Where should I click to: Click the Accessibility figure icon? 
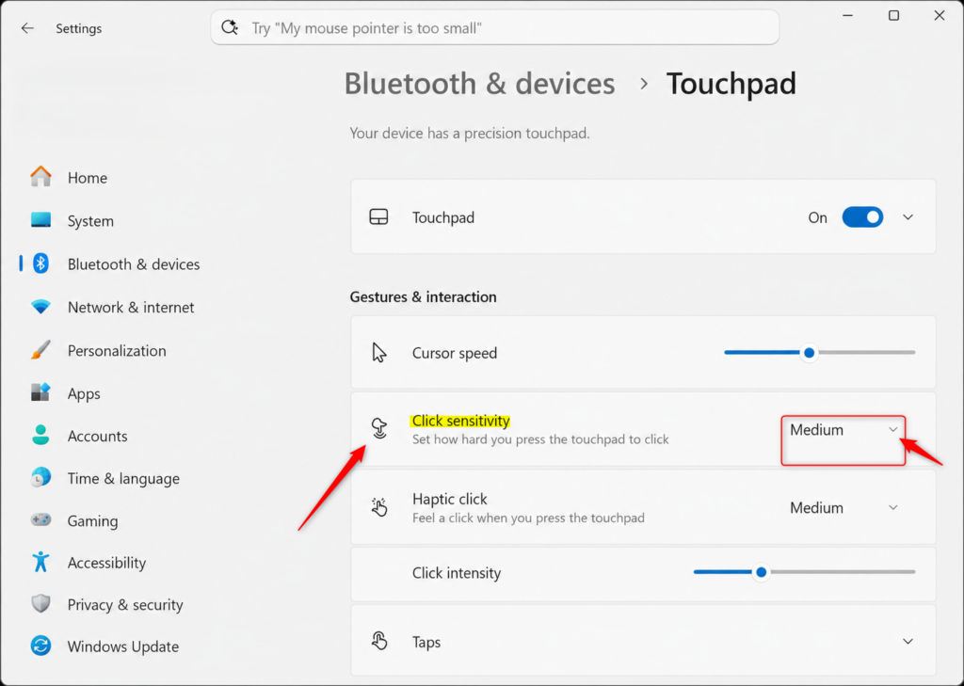click(x=40, y=562)
